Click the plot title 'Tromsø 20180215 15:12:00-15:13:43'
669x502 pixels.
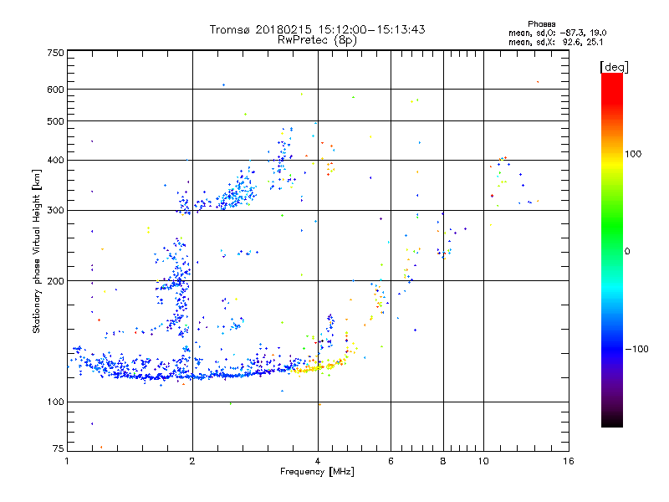pos(317,29)
